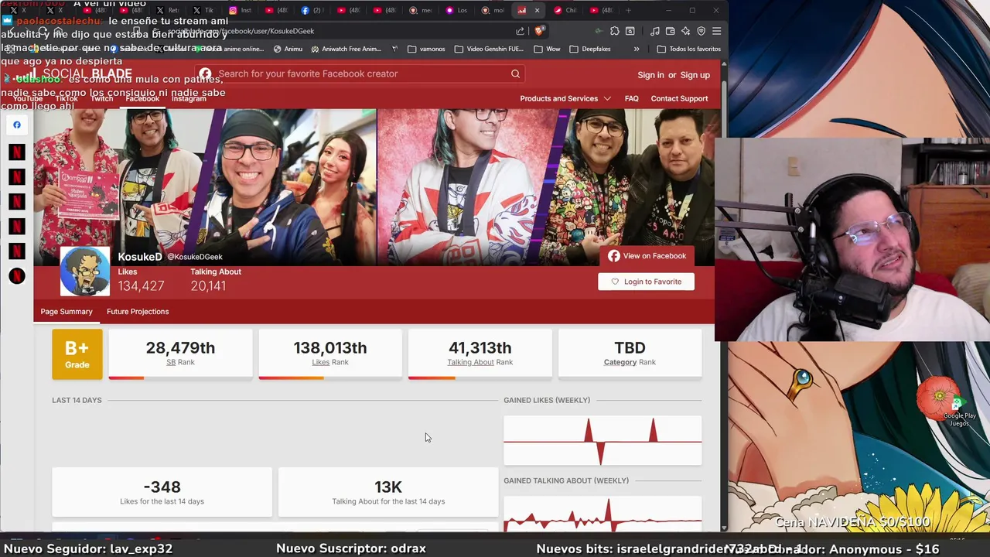Image resolution: width=990 pixels, height=557 pixels.
Task: Click the Sign up link
Action: click(695, 75)
